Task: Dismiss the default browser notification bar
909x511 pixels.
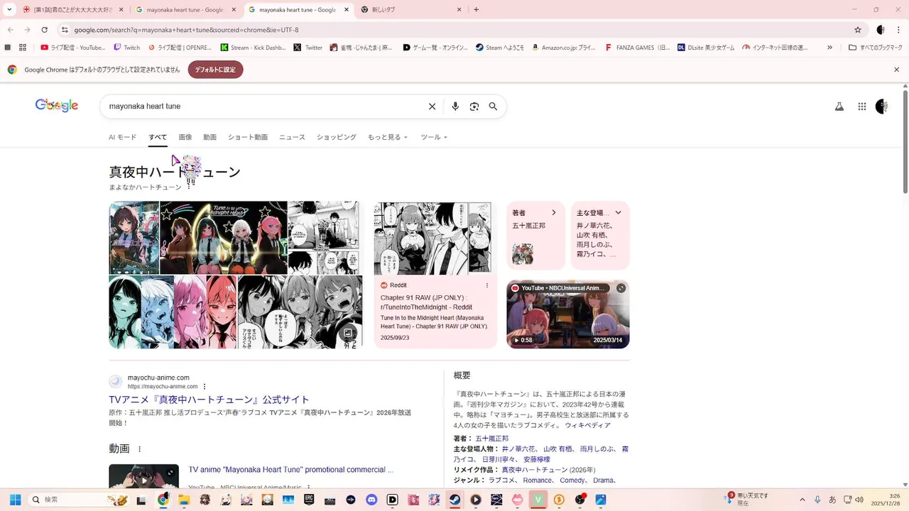Action: (x=896, y=70)
